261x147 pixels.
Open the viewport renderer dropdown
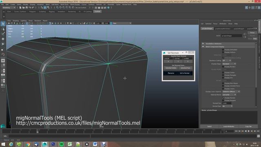pos(122,23)
